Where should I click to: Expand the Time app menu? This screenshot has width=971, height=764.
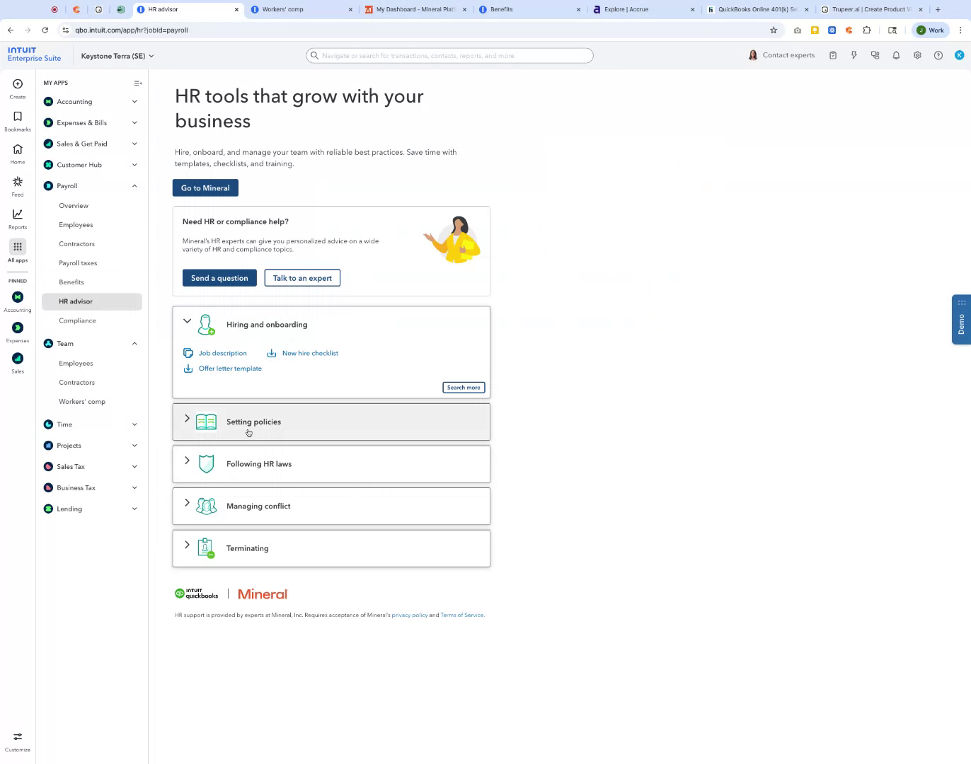(x=134, y=424)
